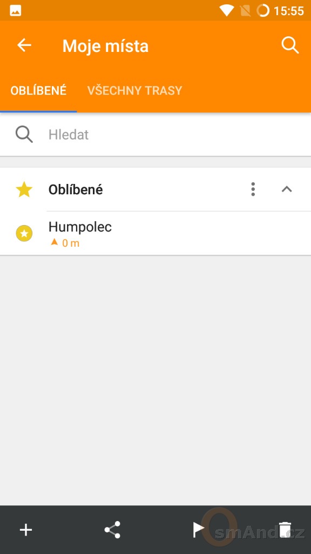Open search via the header magnifier icon
The image size is (311, 554).
[290, 45]
